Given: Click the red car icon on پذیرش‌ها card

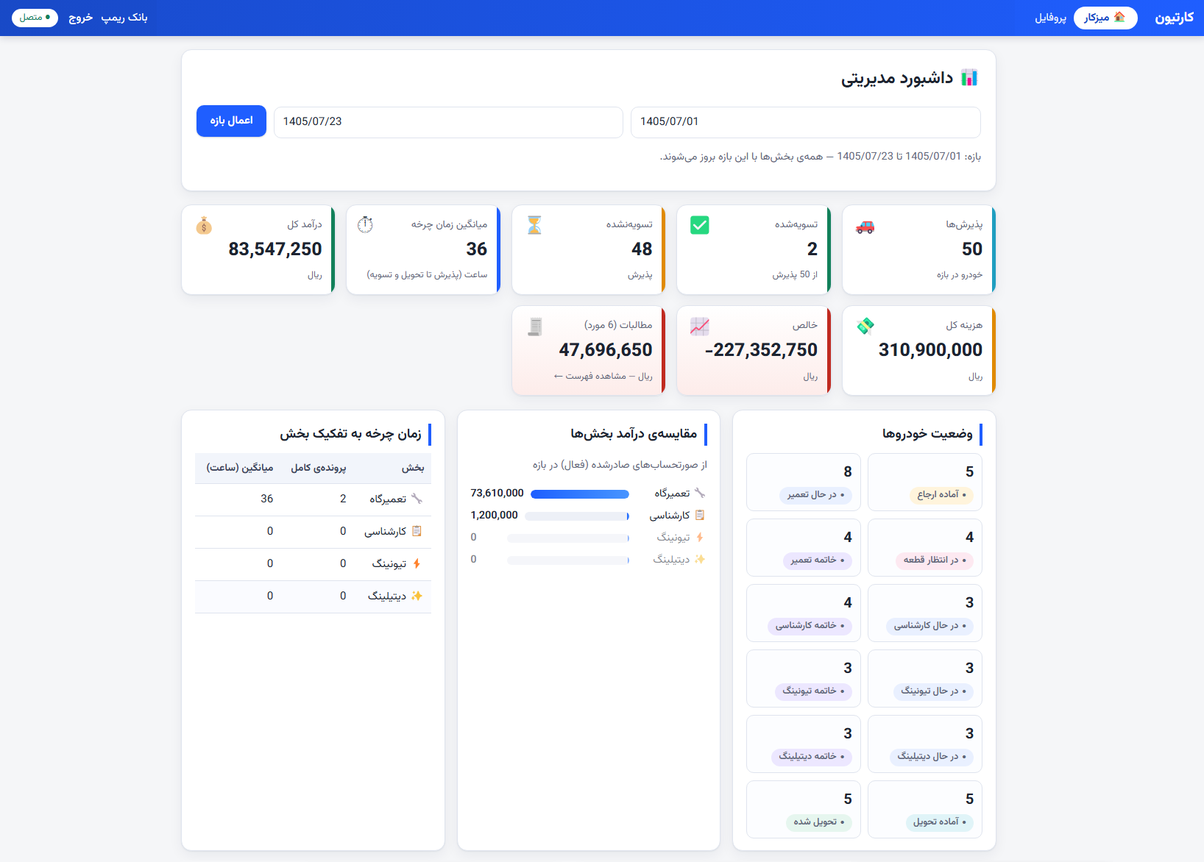Looking at the screenshot, I should pos(865,227).
